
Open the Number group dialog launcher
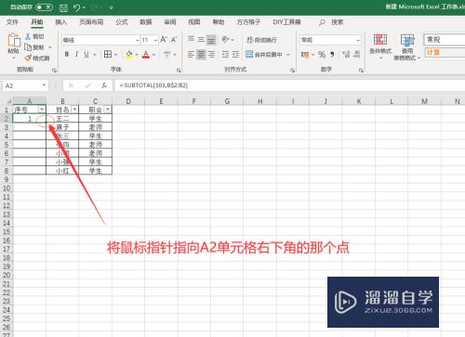pyautogui.click(x=361, y=71)
